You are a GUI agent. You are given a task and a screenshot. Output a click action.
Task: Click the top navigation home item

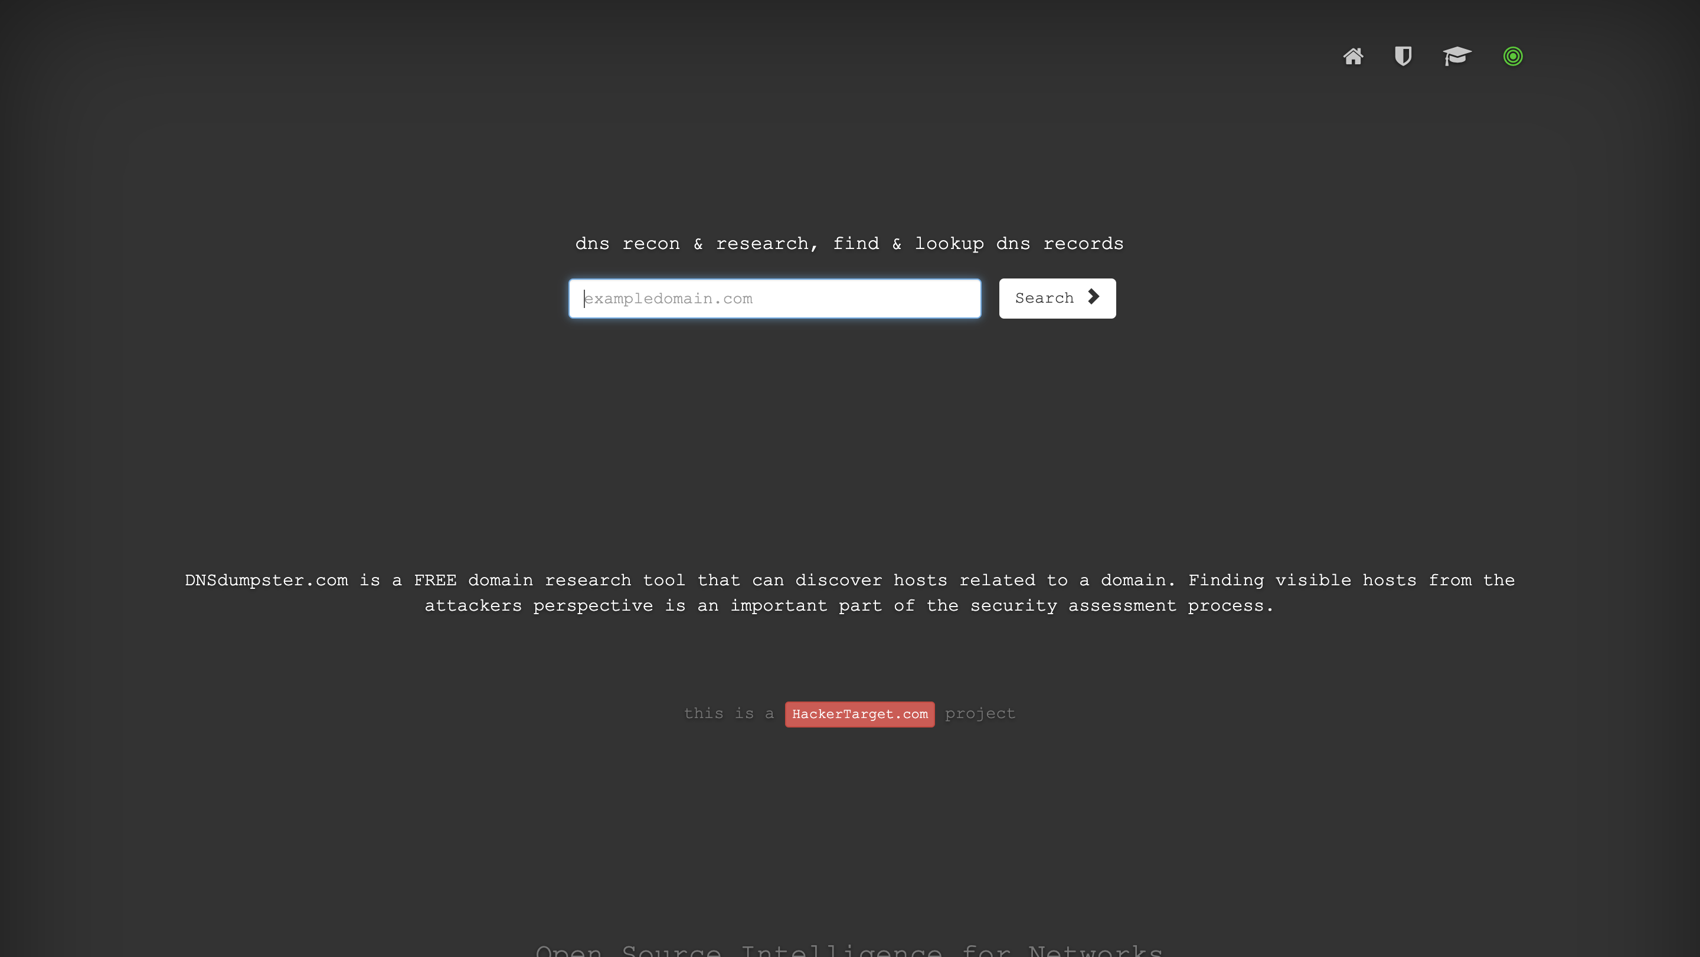[1354, 56]
